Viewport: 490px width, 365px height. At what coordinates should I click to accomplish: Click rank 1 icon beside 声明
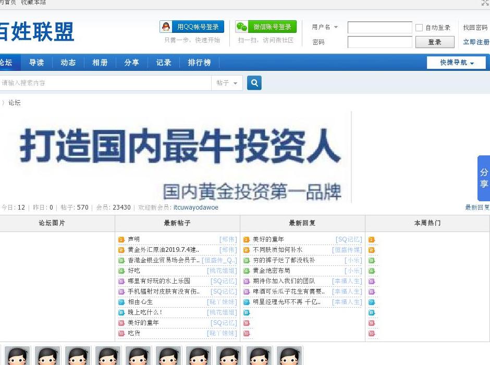coord(121,240)
